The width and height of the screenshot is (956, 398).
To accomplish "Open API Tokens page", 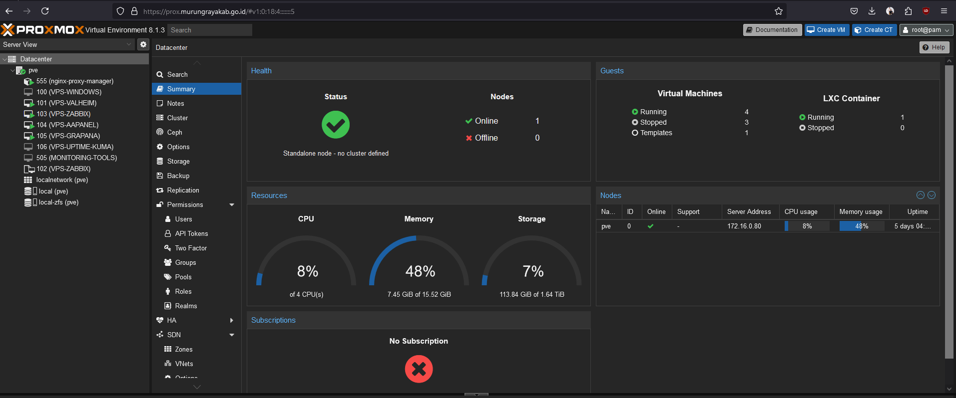I will pos(196,233).
